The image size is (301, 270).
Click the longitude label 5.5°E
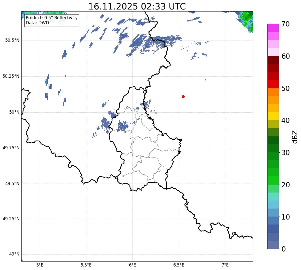pos(86,265)
